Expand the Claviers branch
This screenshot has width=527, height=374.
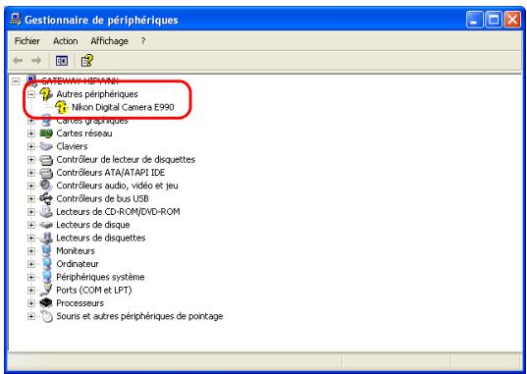(x=31, y=146)
